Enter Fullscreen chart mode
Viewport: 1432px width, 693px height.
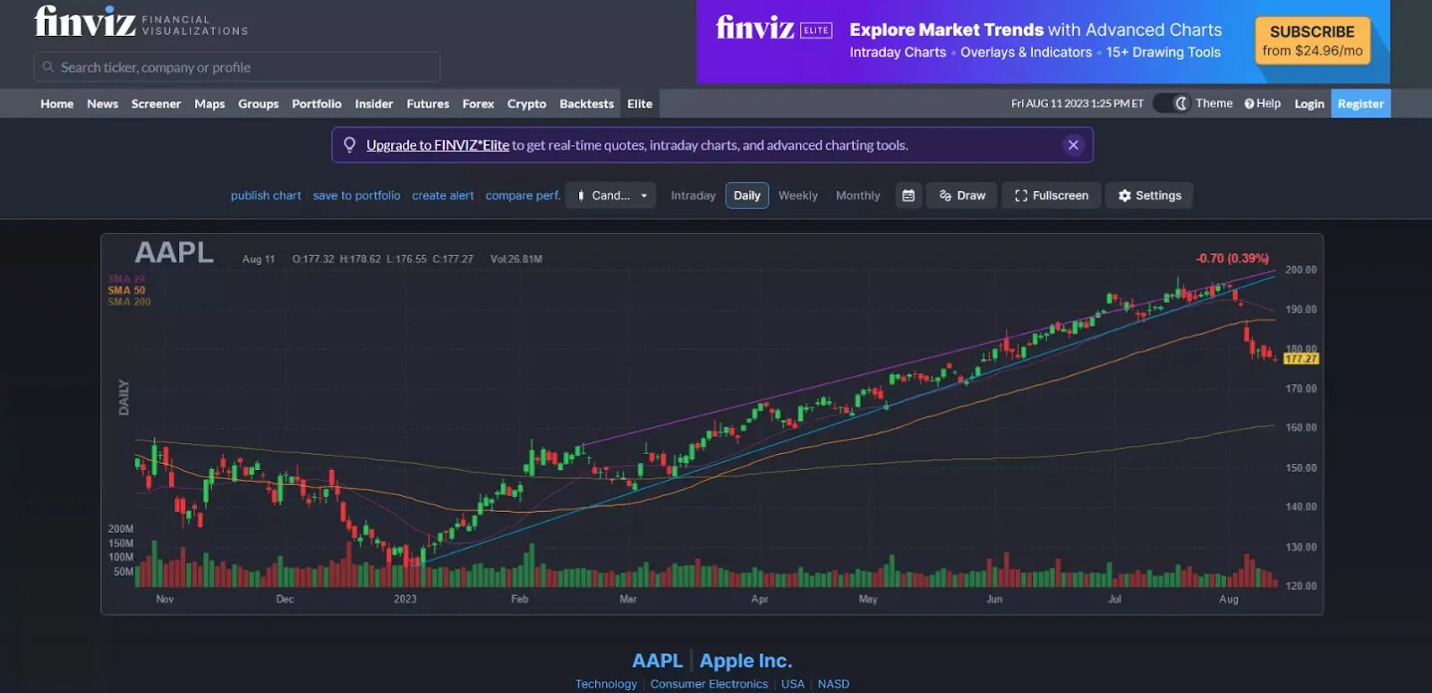[x=1052, y=195]
